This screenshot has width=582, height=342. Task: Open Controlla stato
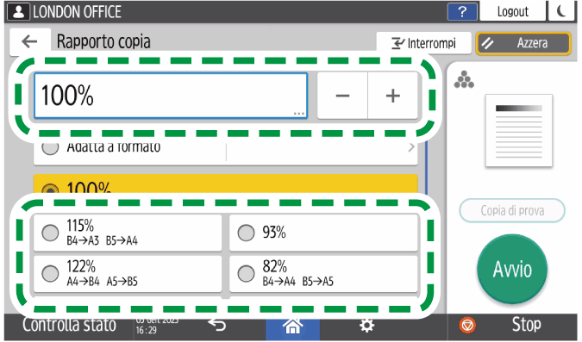[69, 326]
